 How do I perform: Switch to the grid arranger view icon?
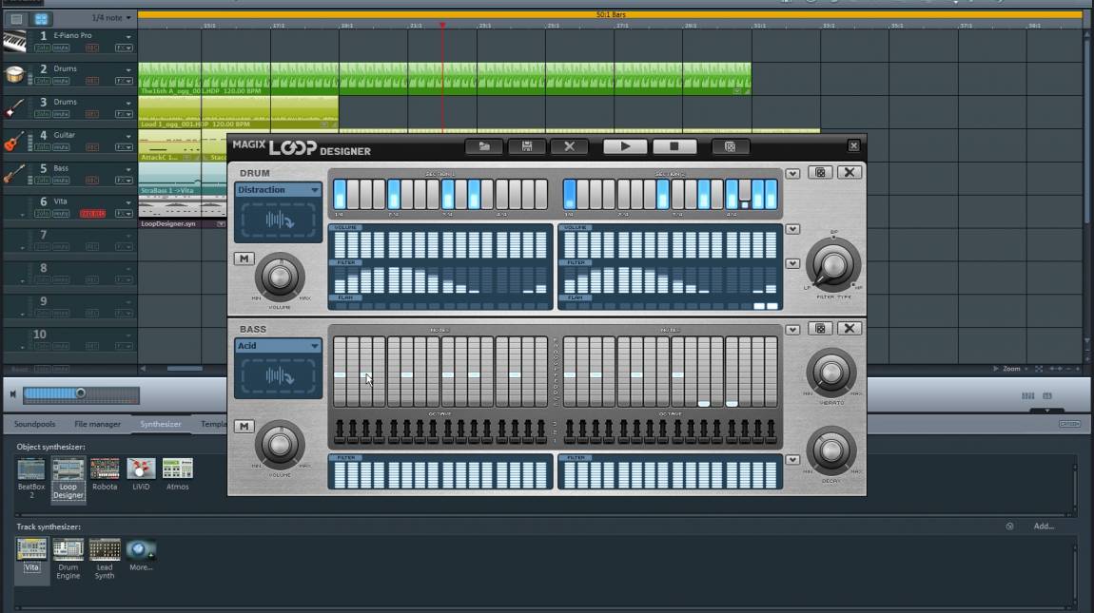41,19
